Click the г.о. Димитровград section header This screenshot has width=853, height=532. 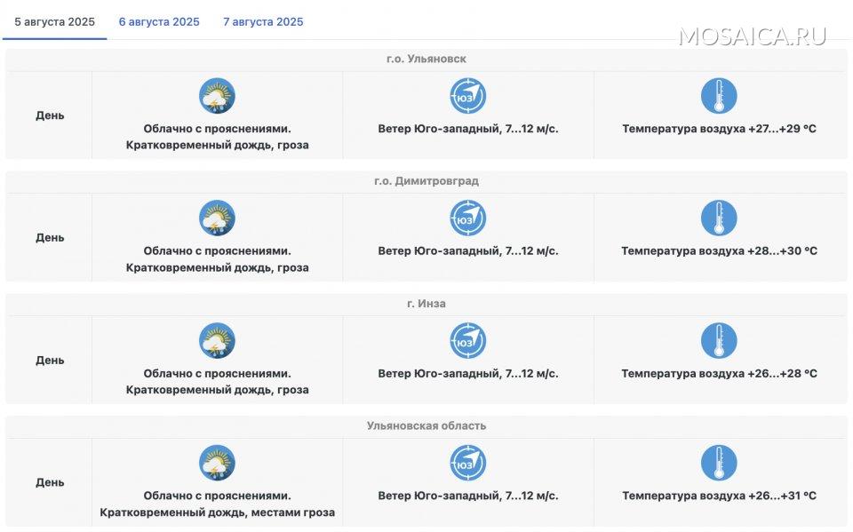tap(426, 181)
